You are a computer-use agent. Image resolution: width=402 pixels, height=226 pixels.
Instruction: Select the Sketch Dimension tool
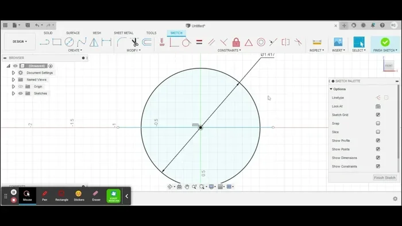pyautogui.click(x=106, y=42)
